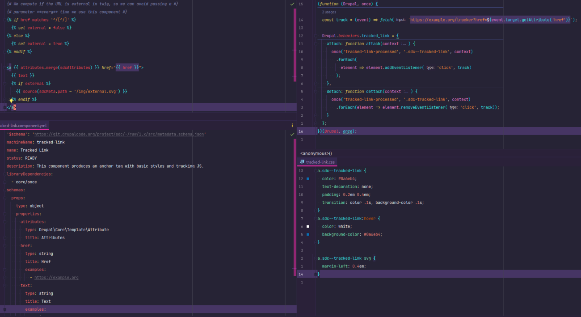Follow the https://example.org link in YAML examples

[56, 278]
